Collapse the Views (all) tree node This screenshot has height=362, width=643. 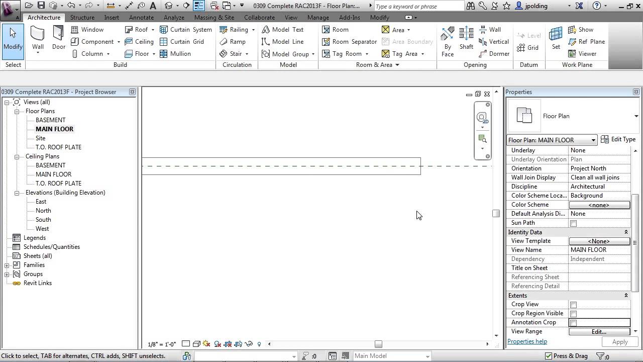(x=8, y=102)
